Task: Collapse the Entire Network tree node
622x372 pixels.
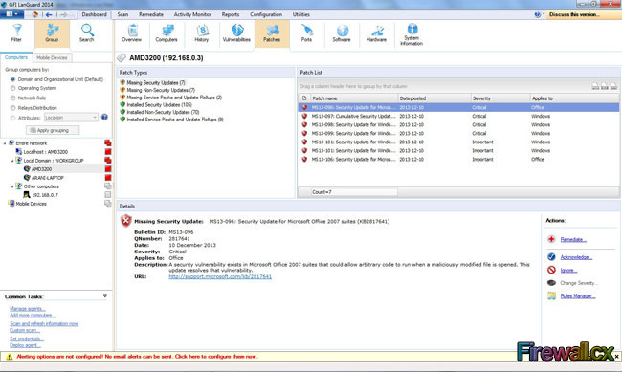Action: [x=5, y=143]
